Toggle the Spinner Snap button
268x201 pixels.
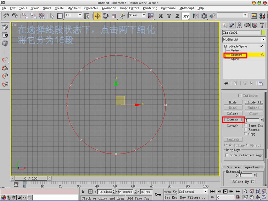click(5, 84)
